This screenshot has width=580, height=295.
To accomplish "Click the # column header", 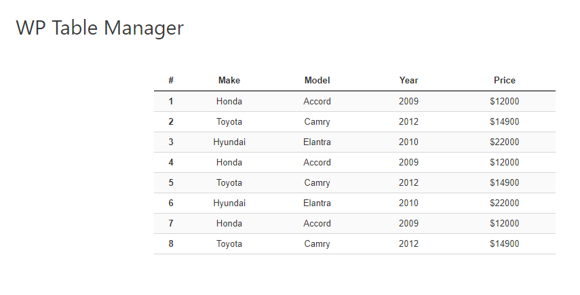I will click(171, 80).
